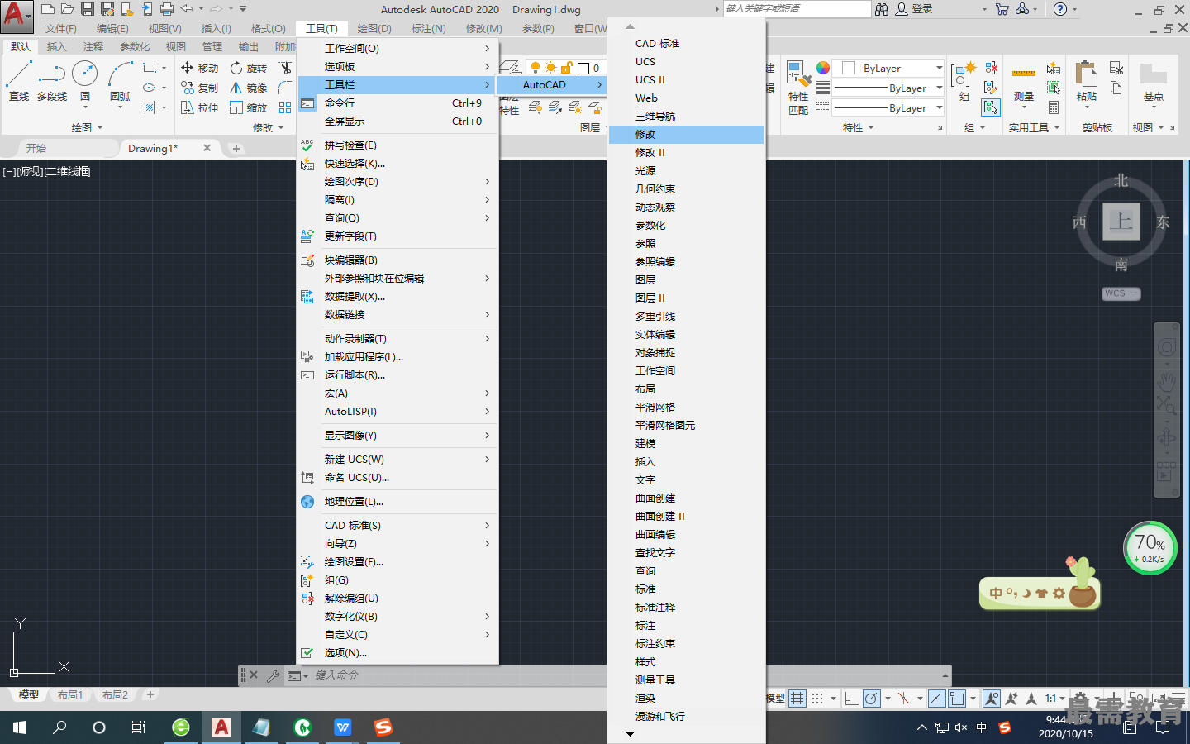Choose the Mirror (镜像) tool
This screenshot has width=1190, height=744.
click(x=249, y=88)
